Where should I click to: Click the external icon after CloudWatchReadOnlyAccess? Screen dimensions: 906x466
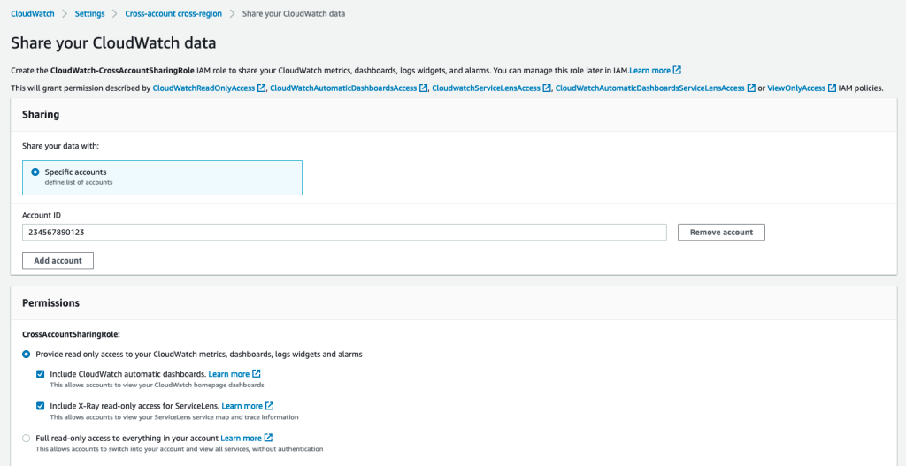coord(262,88)
